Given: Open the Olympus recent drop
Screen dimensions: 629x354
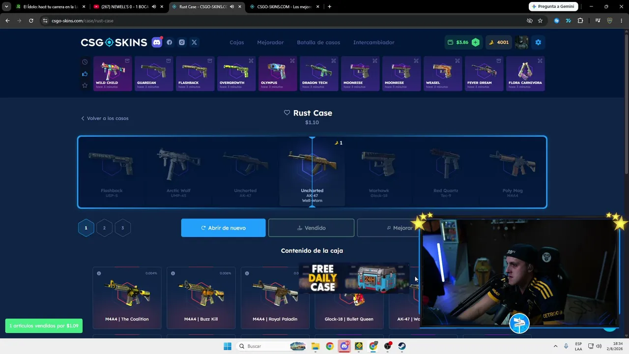Looking at the screenshot, I should click(278, 74).
